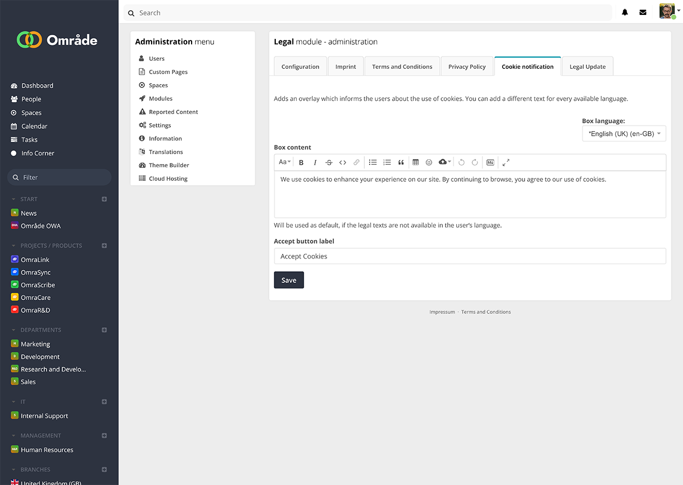Insert a table using the toolbar icon
This screenshot has height=485, width=683.
click(x=416, y=163)
